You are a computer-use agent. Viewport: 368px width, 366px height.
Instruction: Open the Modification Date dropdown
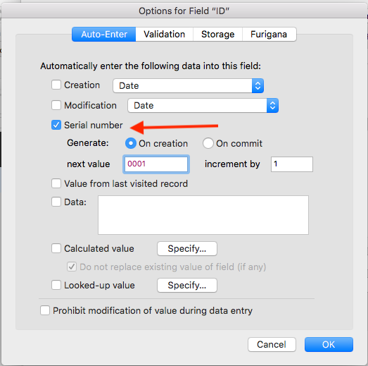pos(203,105)
